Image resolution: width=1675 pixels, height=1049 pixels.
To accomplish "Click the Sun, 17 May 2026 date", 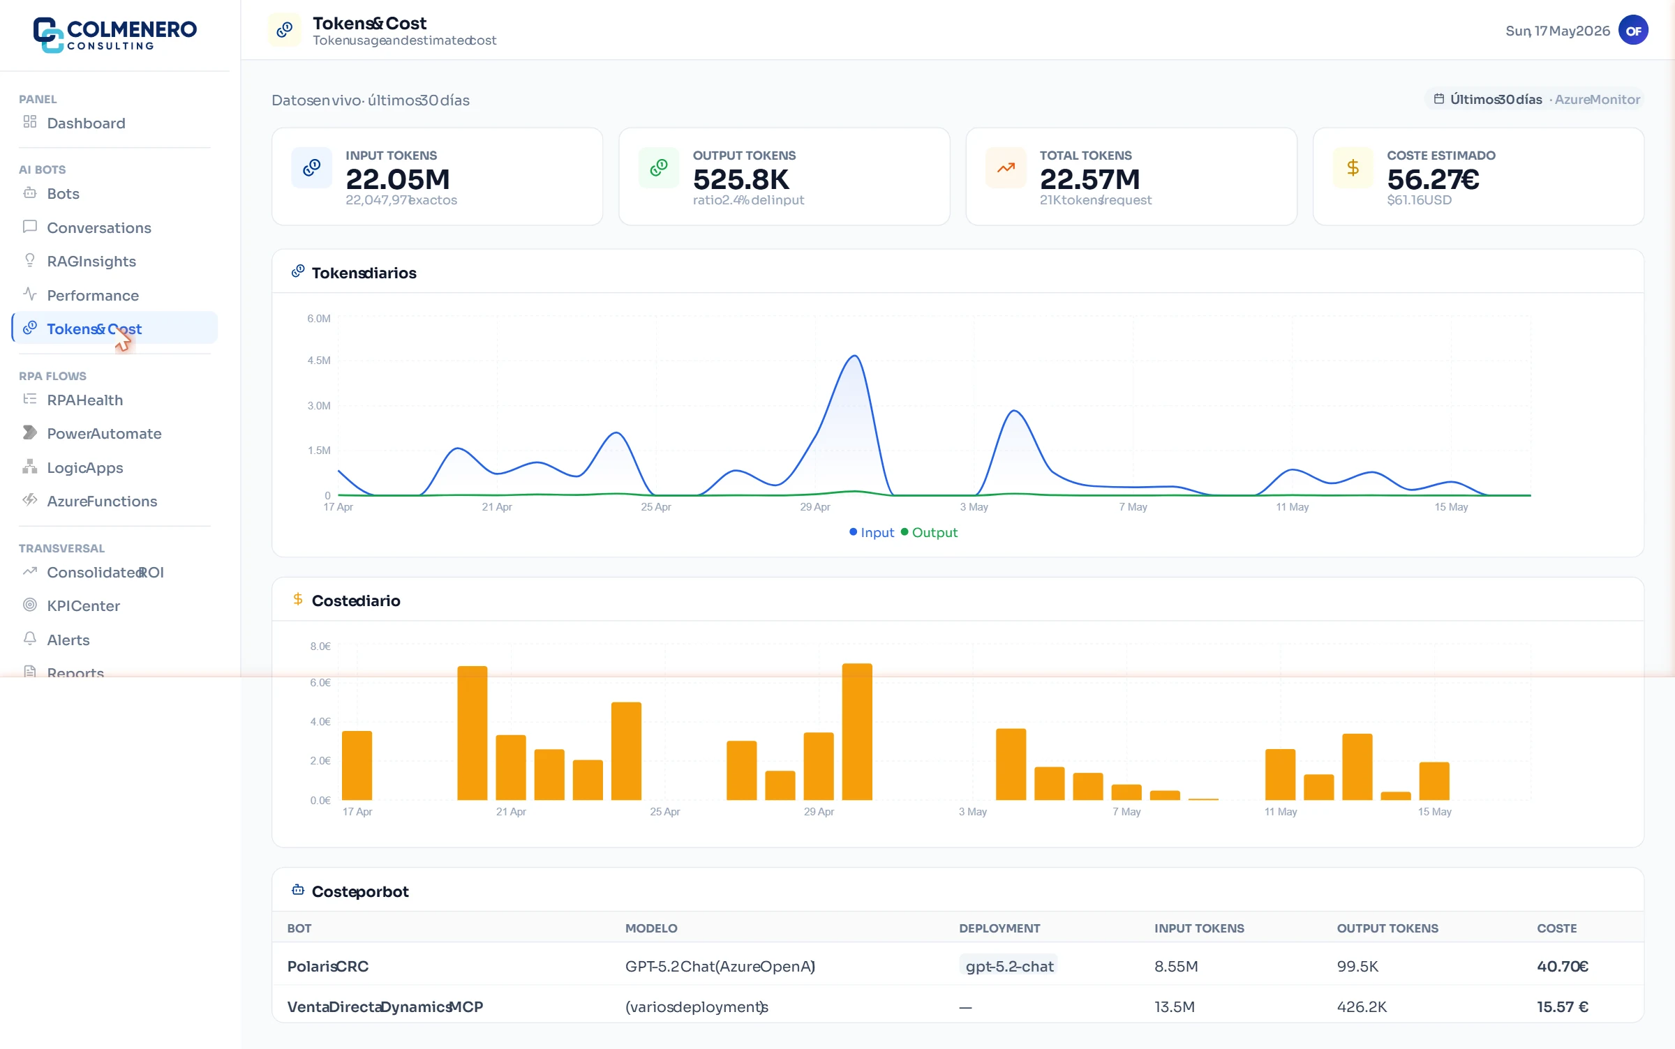I will click(1558, 31).
